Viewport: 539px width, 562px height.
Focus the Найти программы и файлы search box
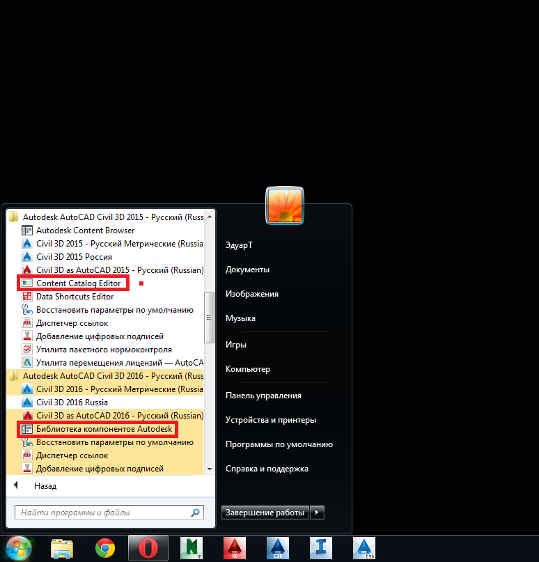(x=109, y=513)
